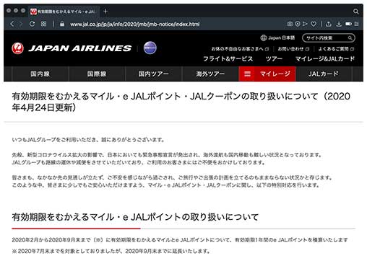Go forward to the next page
This screenshot has width=367, height=266.
[21, 24]
